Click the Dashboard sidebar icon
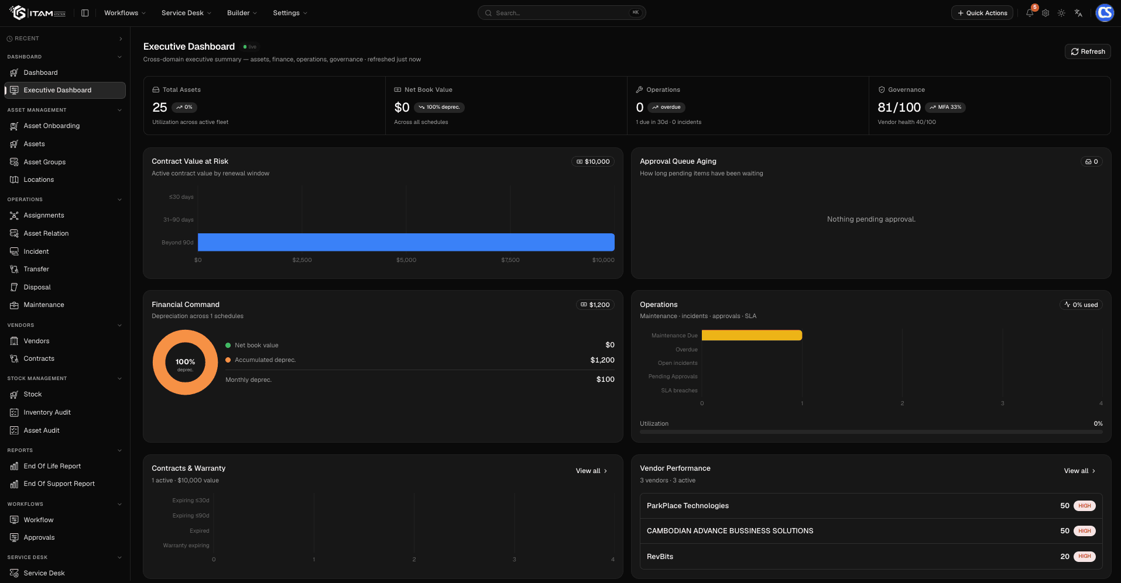Screen dimensions: 1121x583 [14, 73]
